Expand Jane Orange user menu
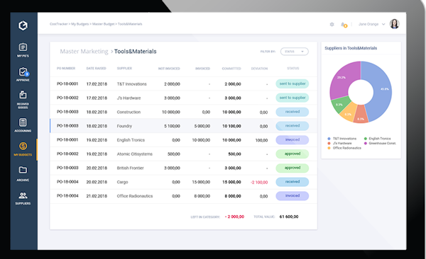Image resolution: width=426 pixels, height=259 pixels. pos(383,24)
